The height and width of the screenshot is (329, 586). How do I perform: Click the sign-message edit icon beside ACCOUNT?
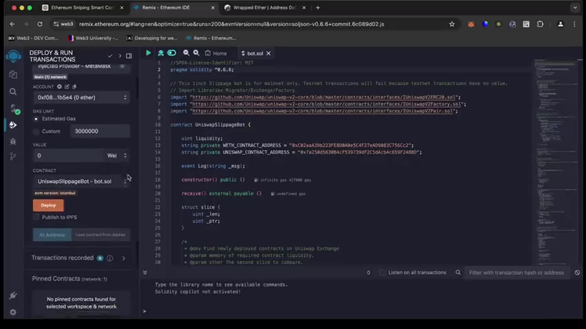click(67, 86)
